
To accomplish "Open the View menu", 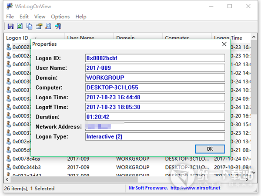I will tap(40, 17).
